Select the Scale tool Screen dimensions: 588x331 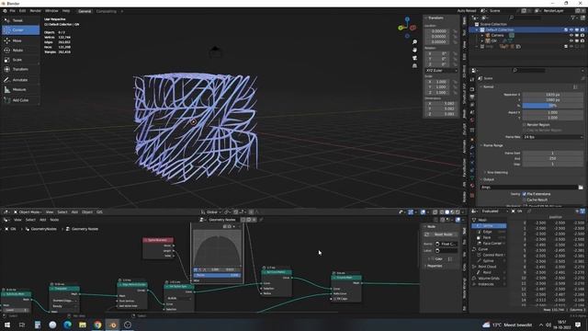[20, 60]
